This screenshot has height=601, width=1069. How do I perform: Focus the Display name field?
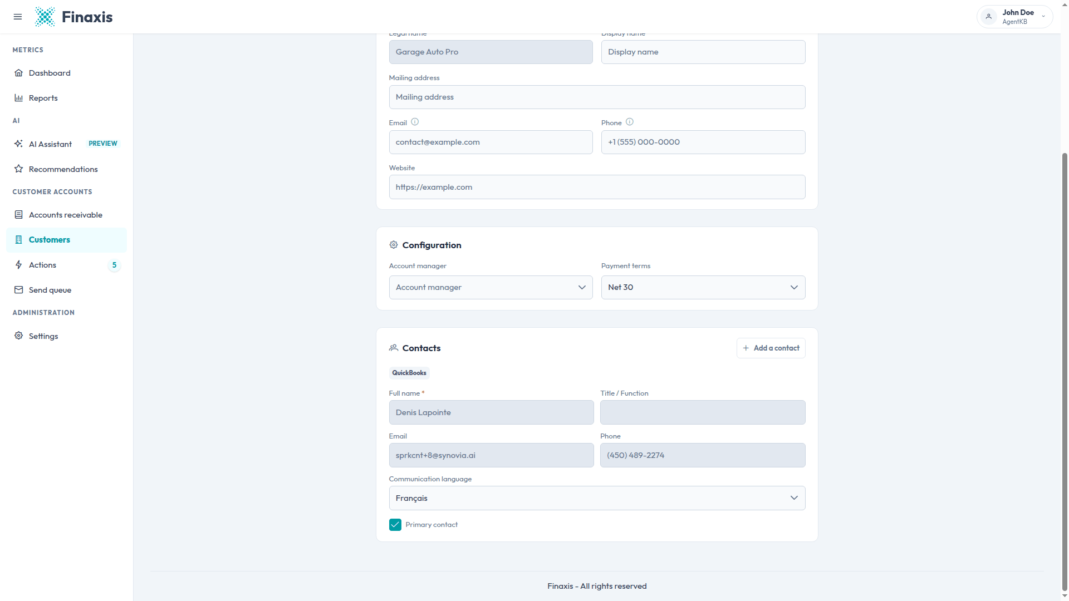(x=703, y=52)
